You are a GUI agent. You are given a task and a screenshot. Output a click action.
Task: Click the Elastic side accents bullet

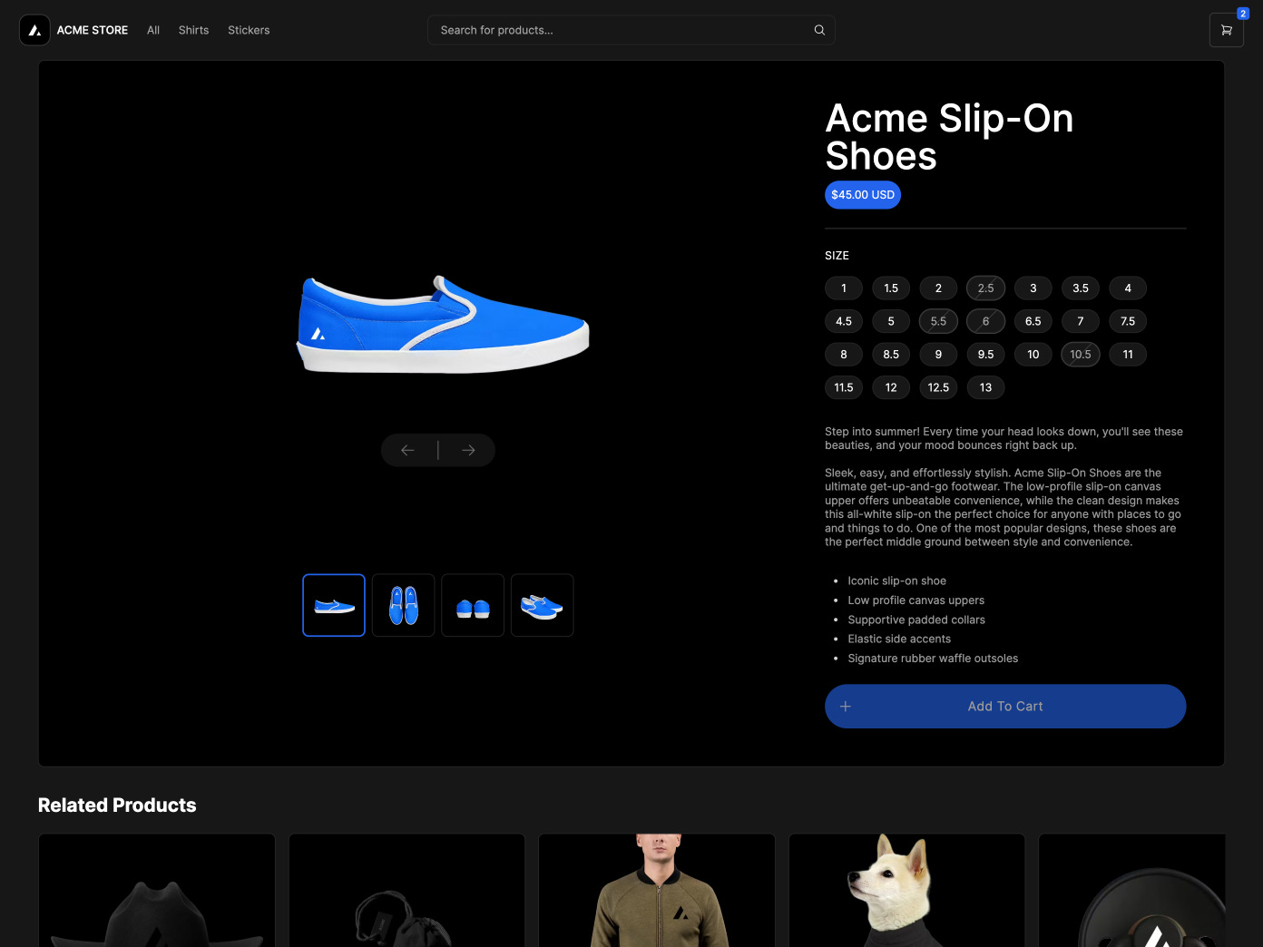(899, 639)
